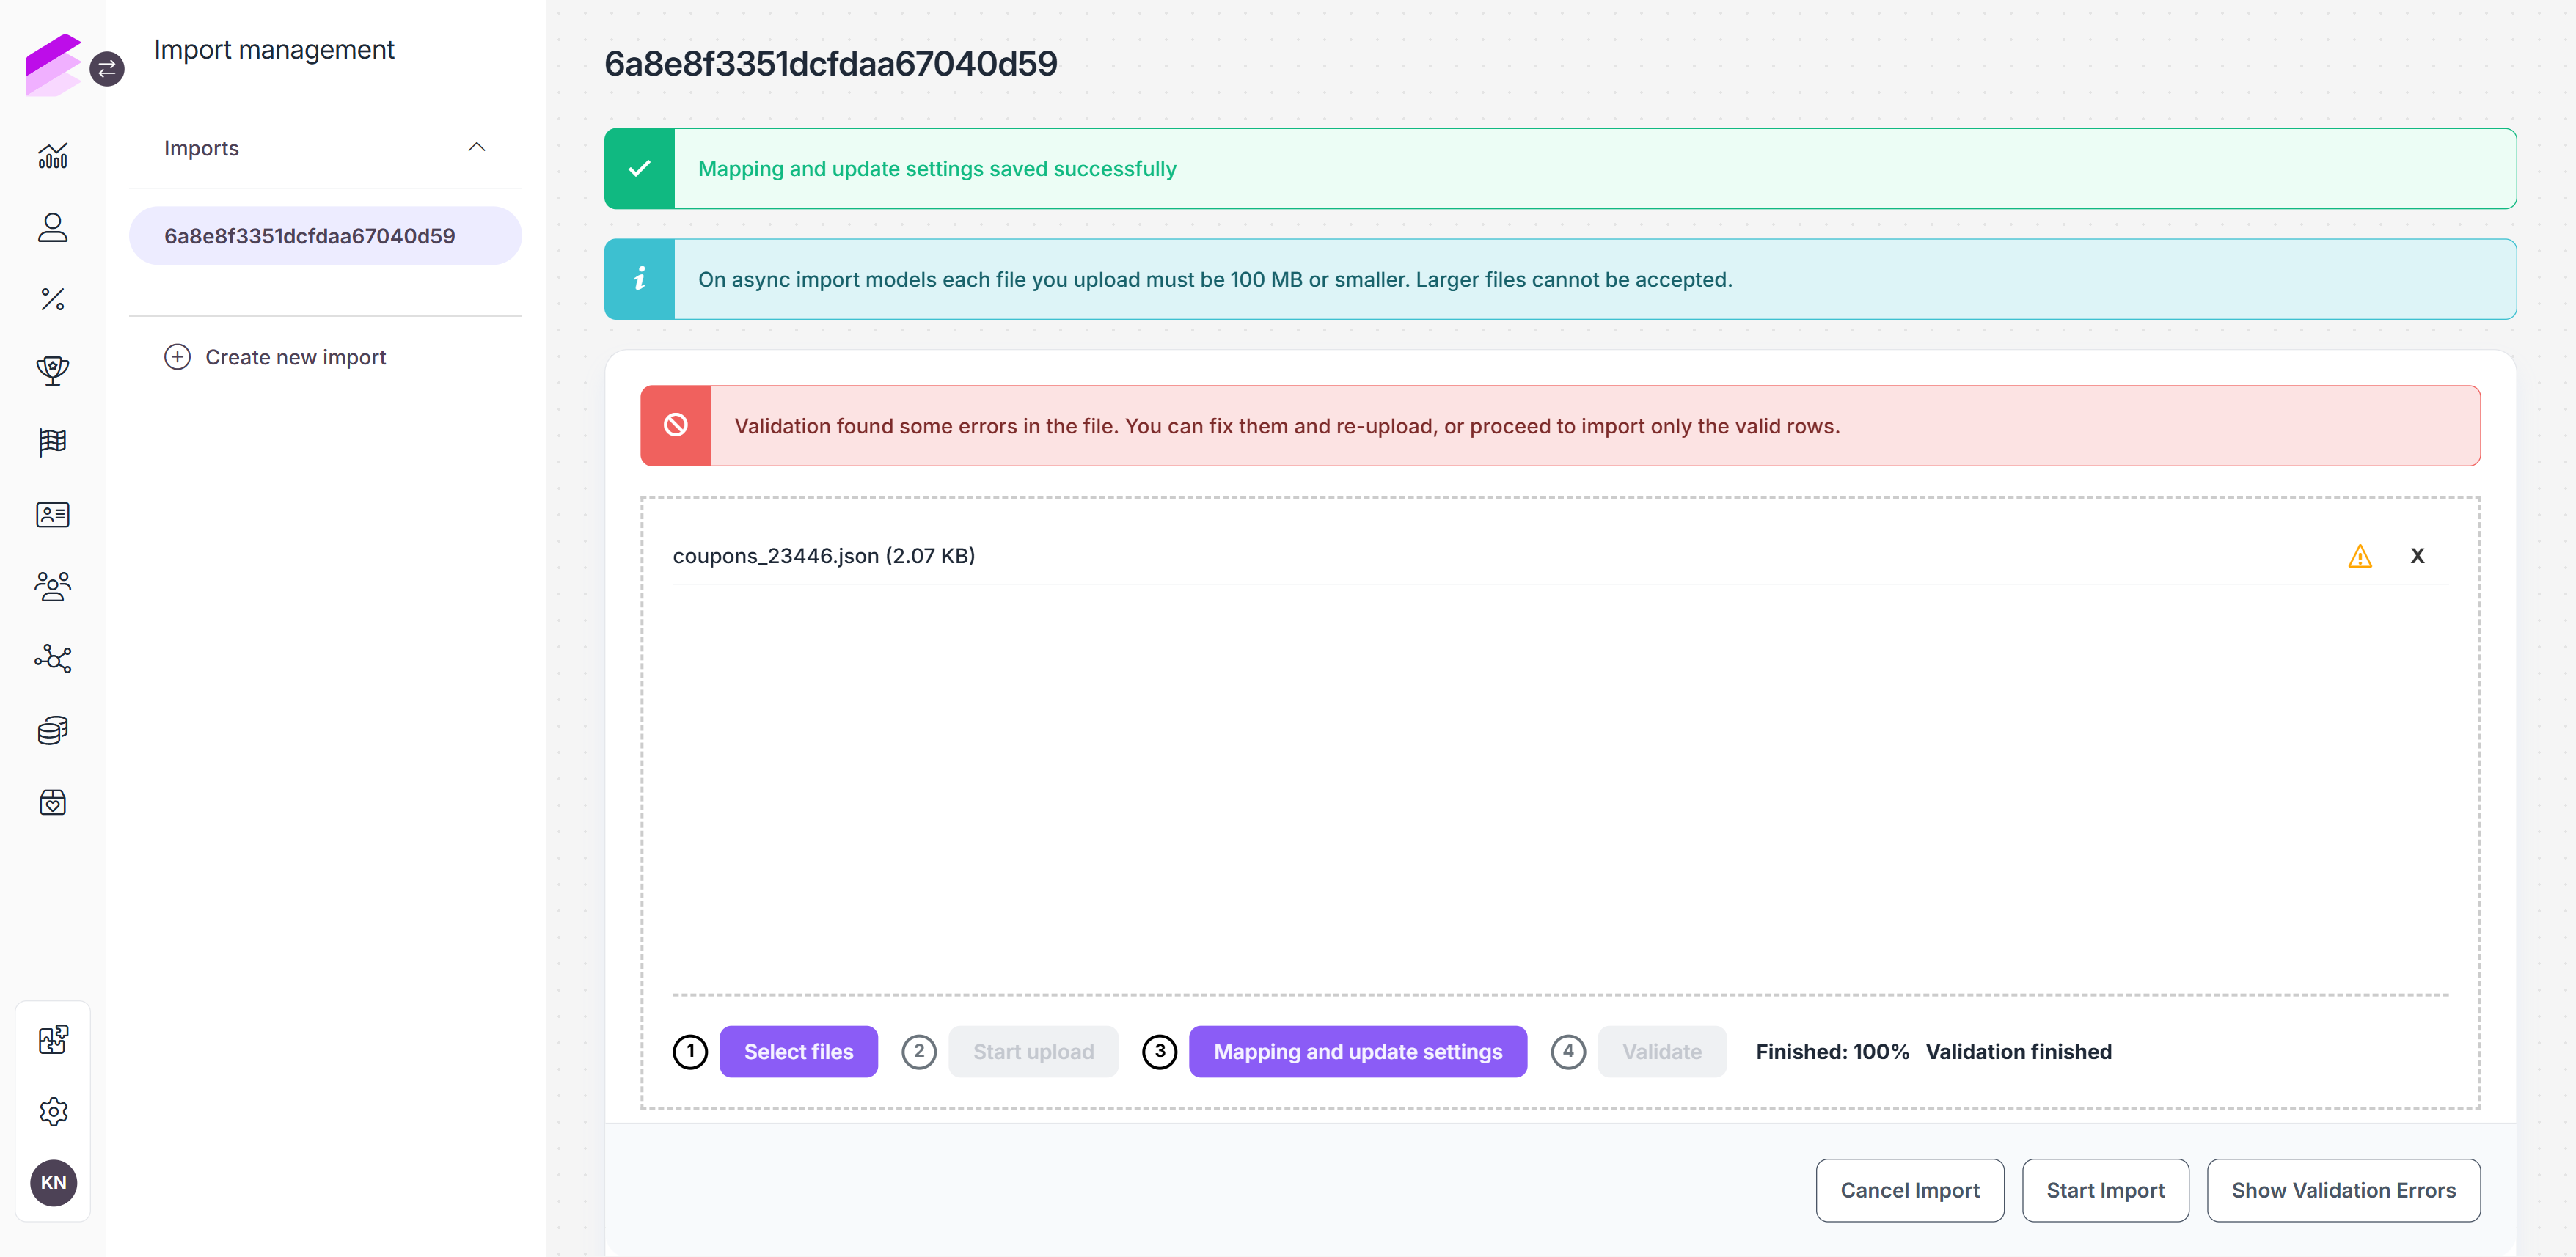
Task: Select import 6a8e8f3351dcfdaa67040d59 in list
Action: [x=325, y=236]
